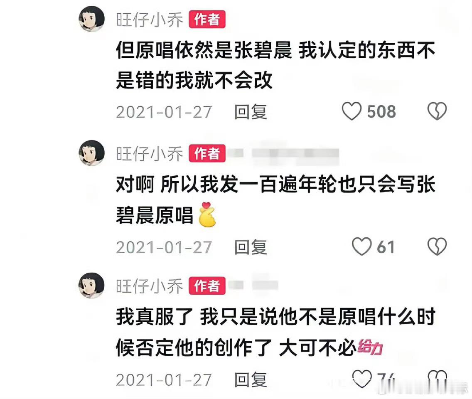Open the avatar of the second 旺仔小乔 comment
This screenshot has width=472, height=399.
pos(91,153)
